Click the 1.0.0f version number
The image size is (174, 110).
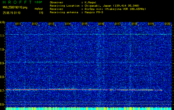pos(38,2)
